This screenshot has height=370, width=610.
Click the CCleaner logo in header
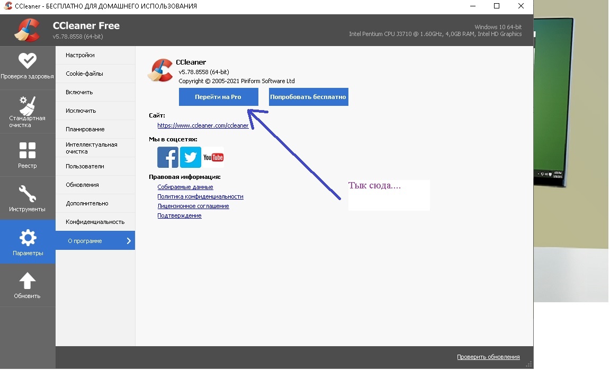[x=27, y=30]
